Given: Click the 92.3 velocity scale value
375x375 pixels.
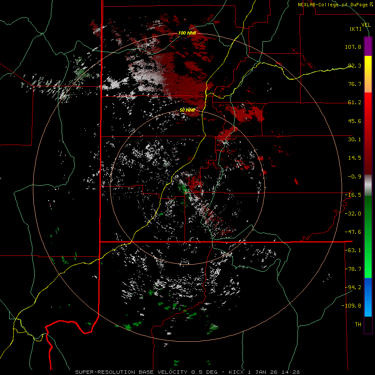Looking at the screenshot, I should click(355, 65).
